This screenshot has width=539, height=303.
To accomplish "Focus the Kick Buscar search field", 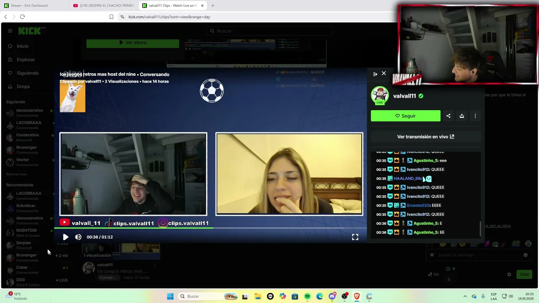I will [269, 31].
